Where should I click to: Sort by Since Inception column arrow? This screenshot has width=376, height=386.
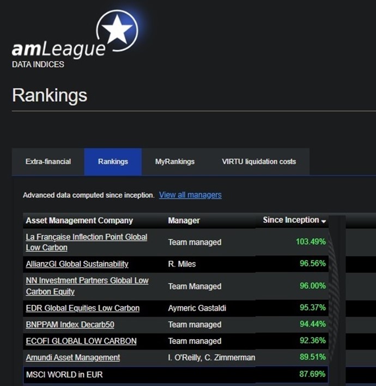pyautogui.click(x=324, y=221)
